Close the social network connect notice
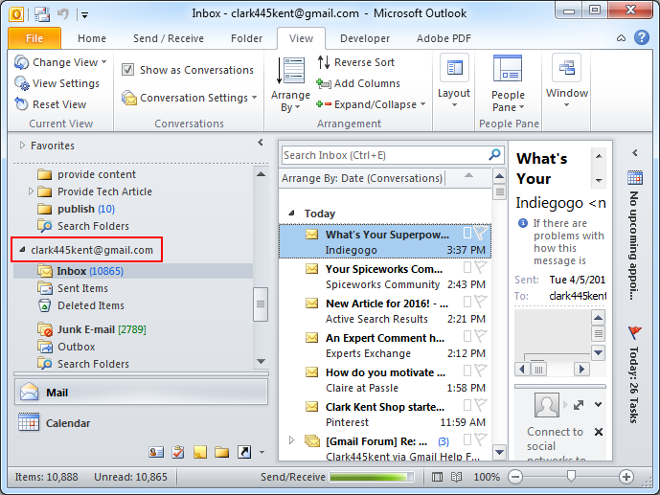 point(599,432)
